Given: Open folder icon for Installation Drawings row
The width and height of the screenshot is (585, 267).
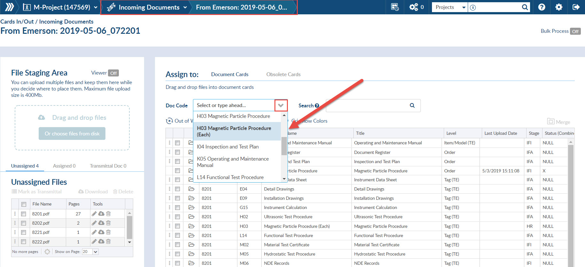Looking at the screenshot, I should tap(191, 198).
